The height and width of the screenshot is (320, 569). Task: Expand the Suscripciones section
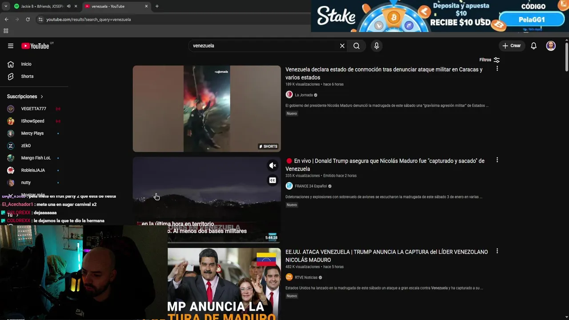[x=25, y=96]
